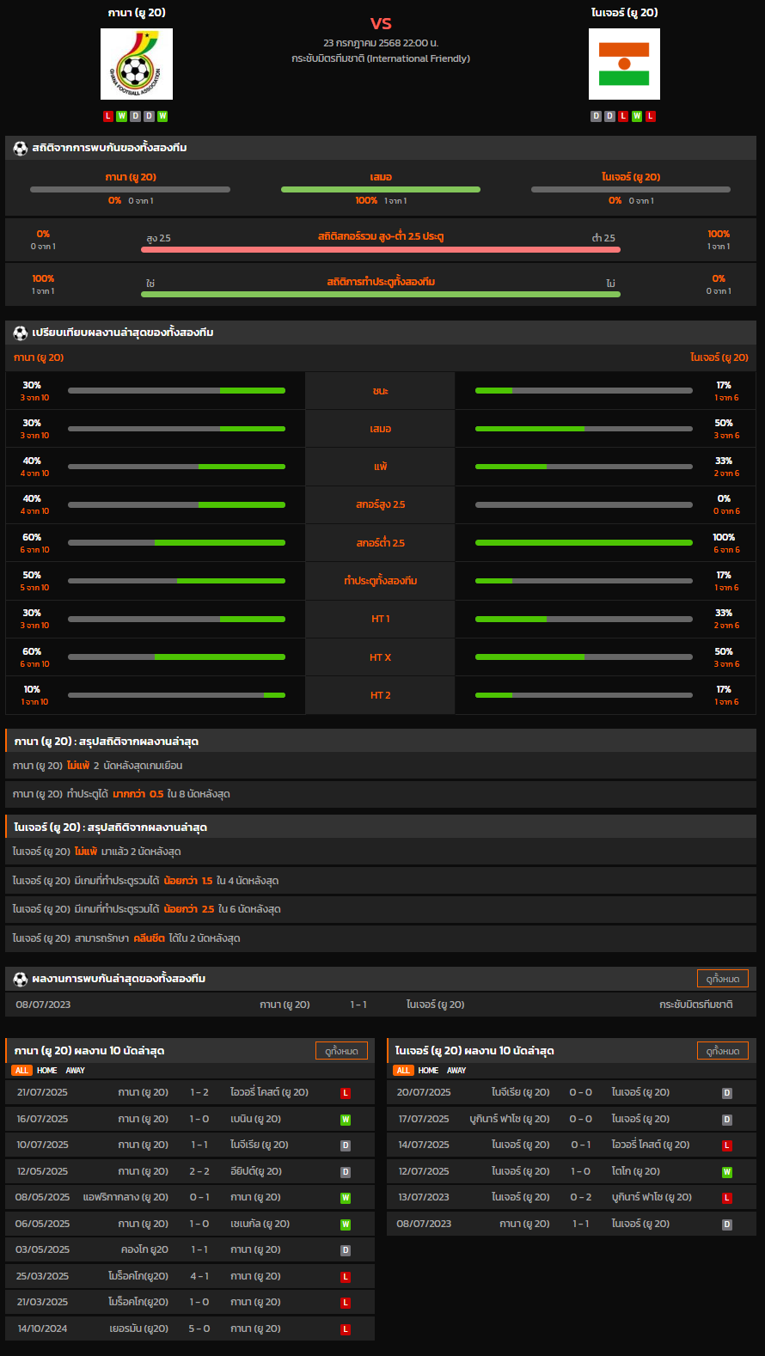The width and height of the screenshot is (765, 1356).
Task: Select ALL tab in Ghana last 10 matches
Action: (x=21, y=1071)
